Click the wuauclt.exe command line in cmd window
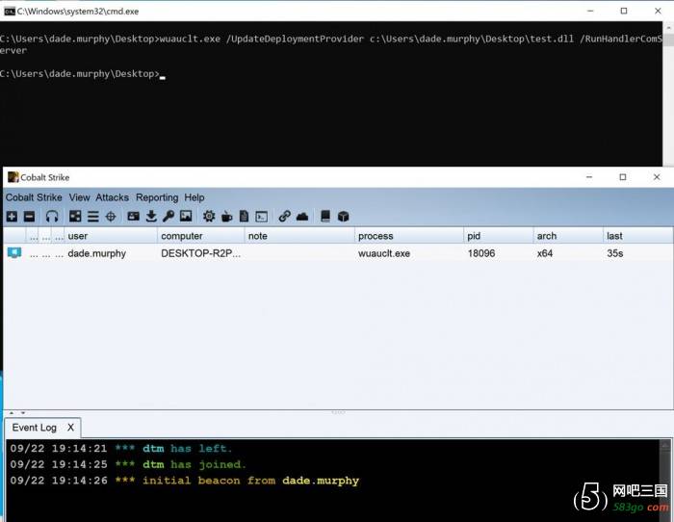 [331, 44]
